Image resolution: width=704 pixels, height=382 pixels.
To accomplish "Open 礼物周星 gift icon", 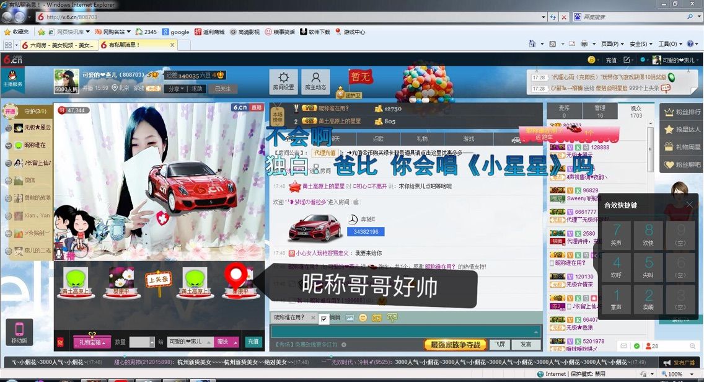I will point(682,147).
